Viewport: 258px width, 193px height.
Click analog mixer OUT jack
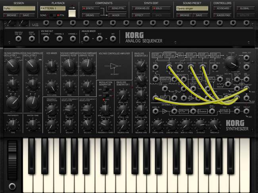(x=113, y=39)
